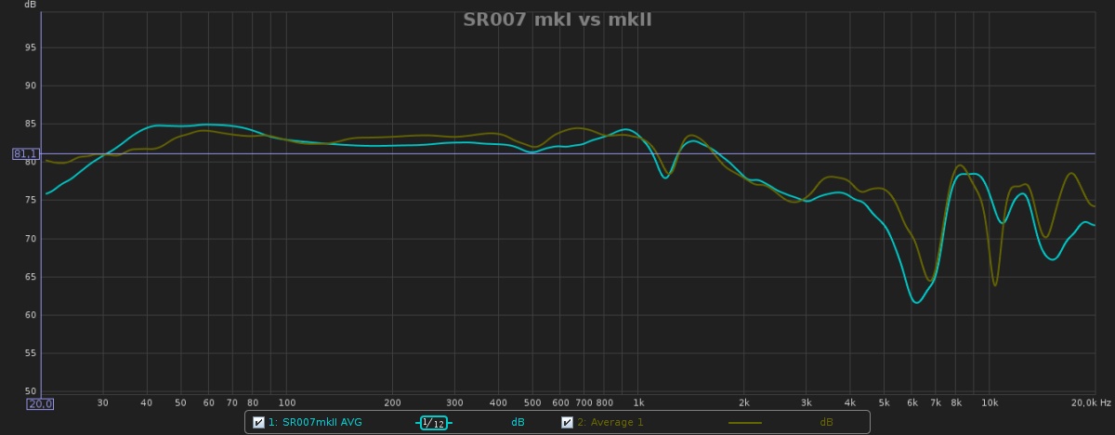Screen dimensions: 1115x435
Task: Select the '1: SR007mkII AVG' legend label
Action: click(x=315, y=423)
